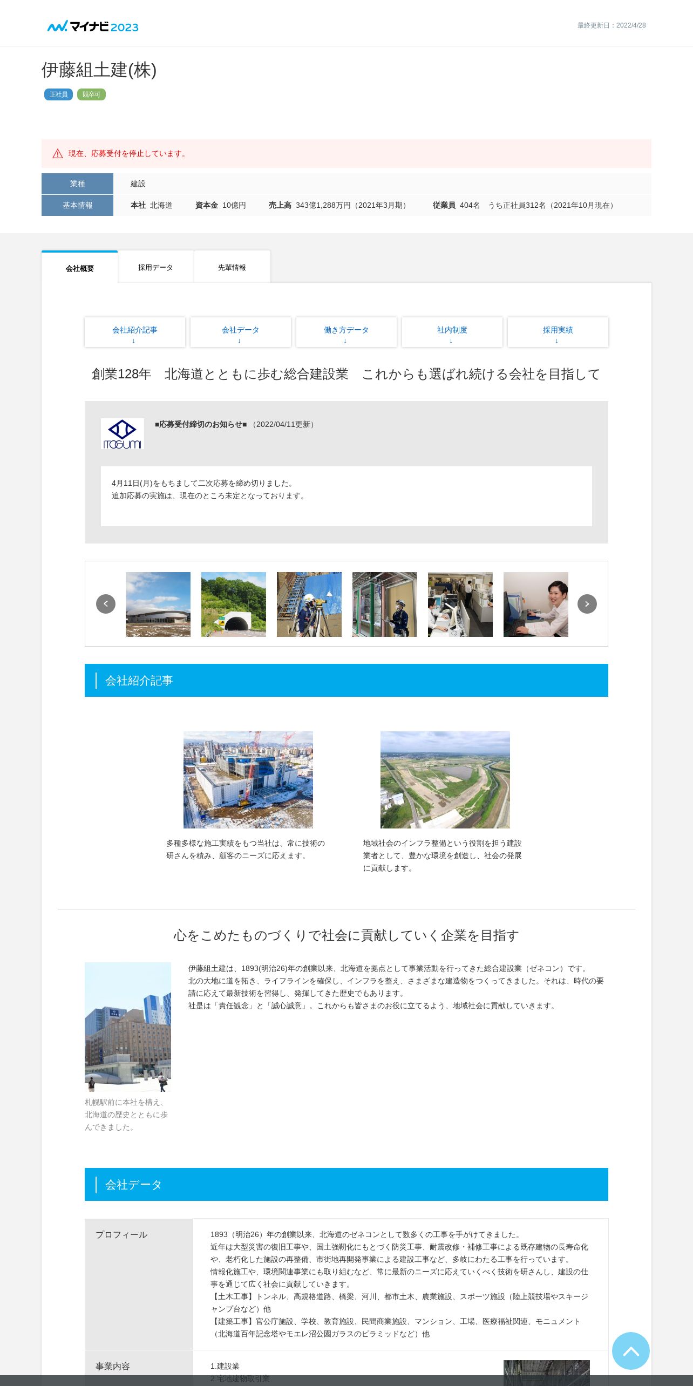Screen dimensions: 693x1386
Task: Open the dome stadium thumbnail
Action: (x=158, y=604)
